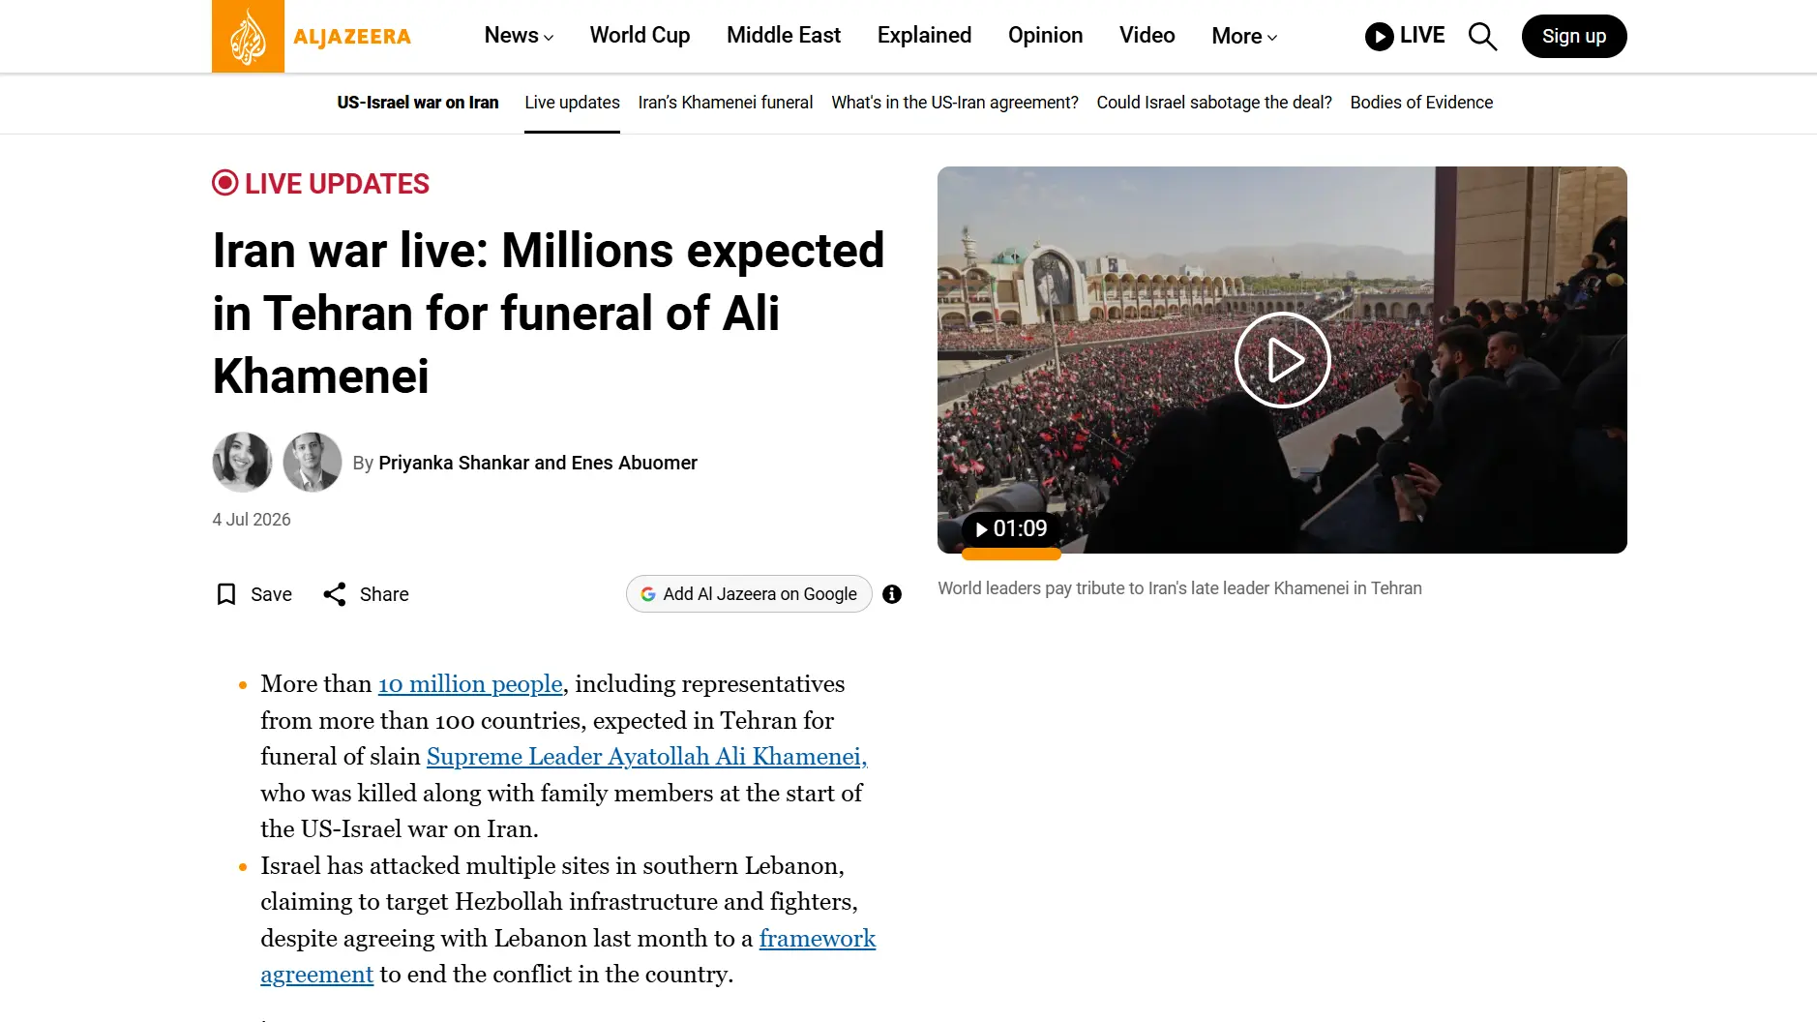Screen dimensions: 1817x1022
Task: Click the Al Jazeera logo
Action: [x=312, y=37]
